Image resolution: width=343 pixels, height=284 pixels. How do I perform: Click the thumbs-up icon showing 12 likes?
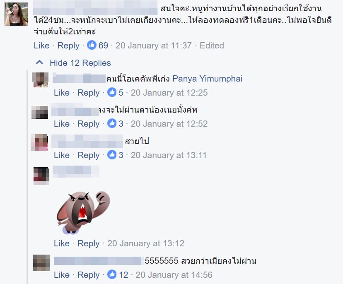pyautogui.click(x=112, y=274)
